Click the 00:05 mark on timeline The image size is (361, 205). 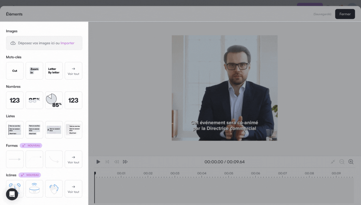pos(229,173)
